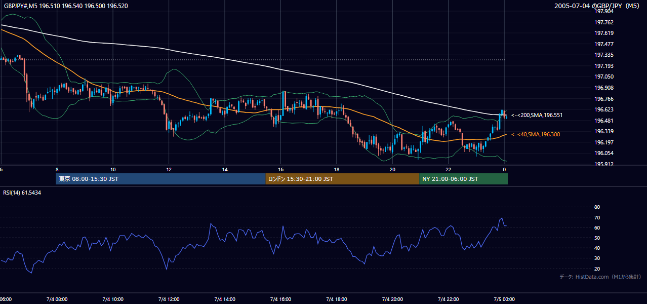Click price axis value 196.623
This screenshot has width=647, height=304.
603,109
